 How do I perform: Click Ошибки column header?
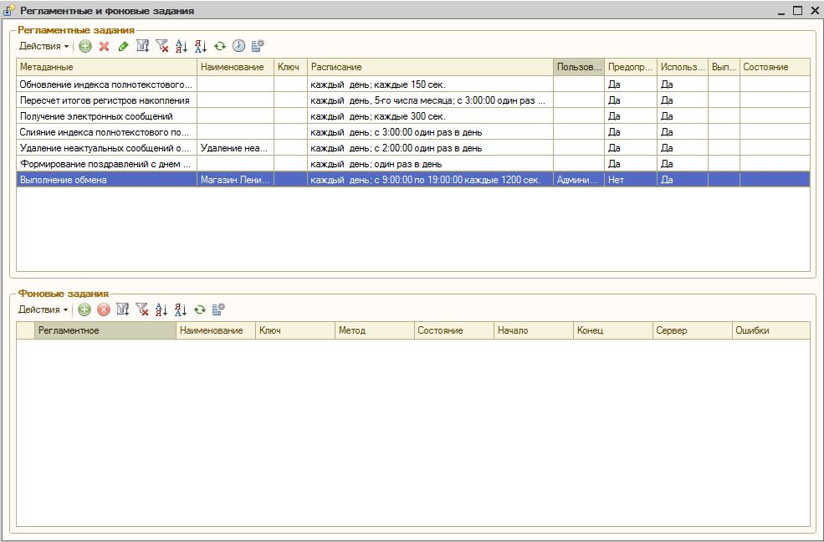[x=771, y=331]
